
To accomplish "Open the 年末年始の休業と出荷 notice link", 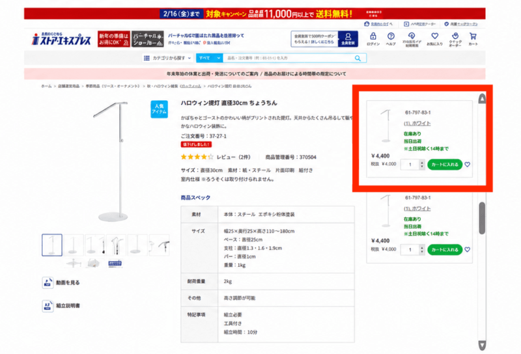I will [x=212, y=74].
